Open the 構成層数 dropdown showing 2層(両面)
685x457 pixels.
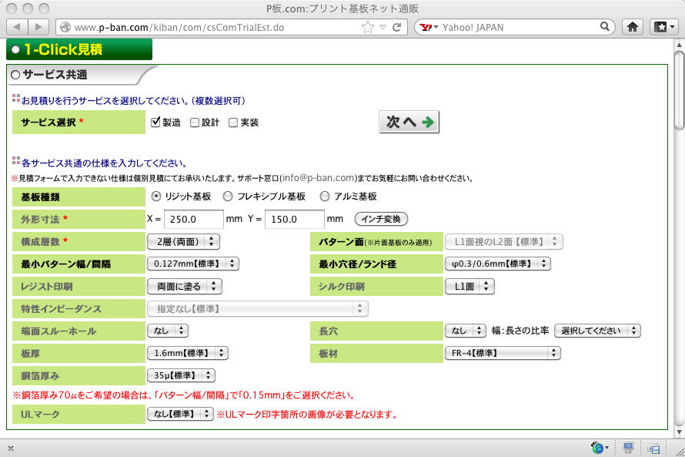[x=183, y=241]
